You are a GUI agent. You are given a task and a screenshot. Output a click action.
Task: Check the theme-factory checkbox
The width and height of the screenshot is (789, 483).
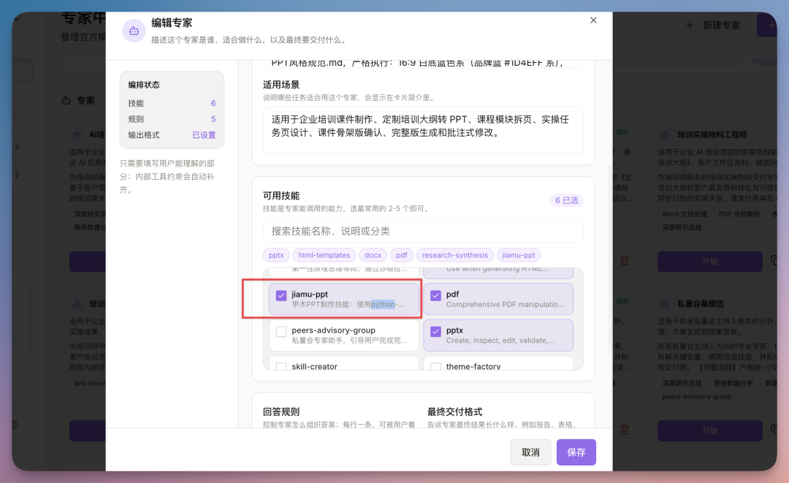(x=435, y=367)
